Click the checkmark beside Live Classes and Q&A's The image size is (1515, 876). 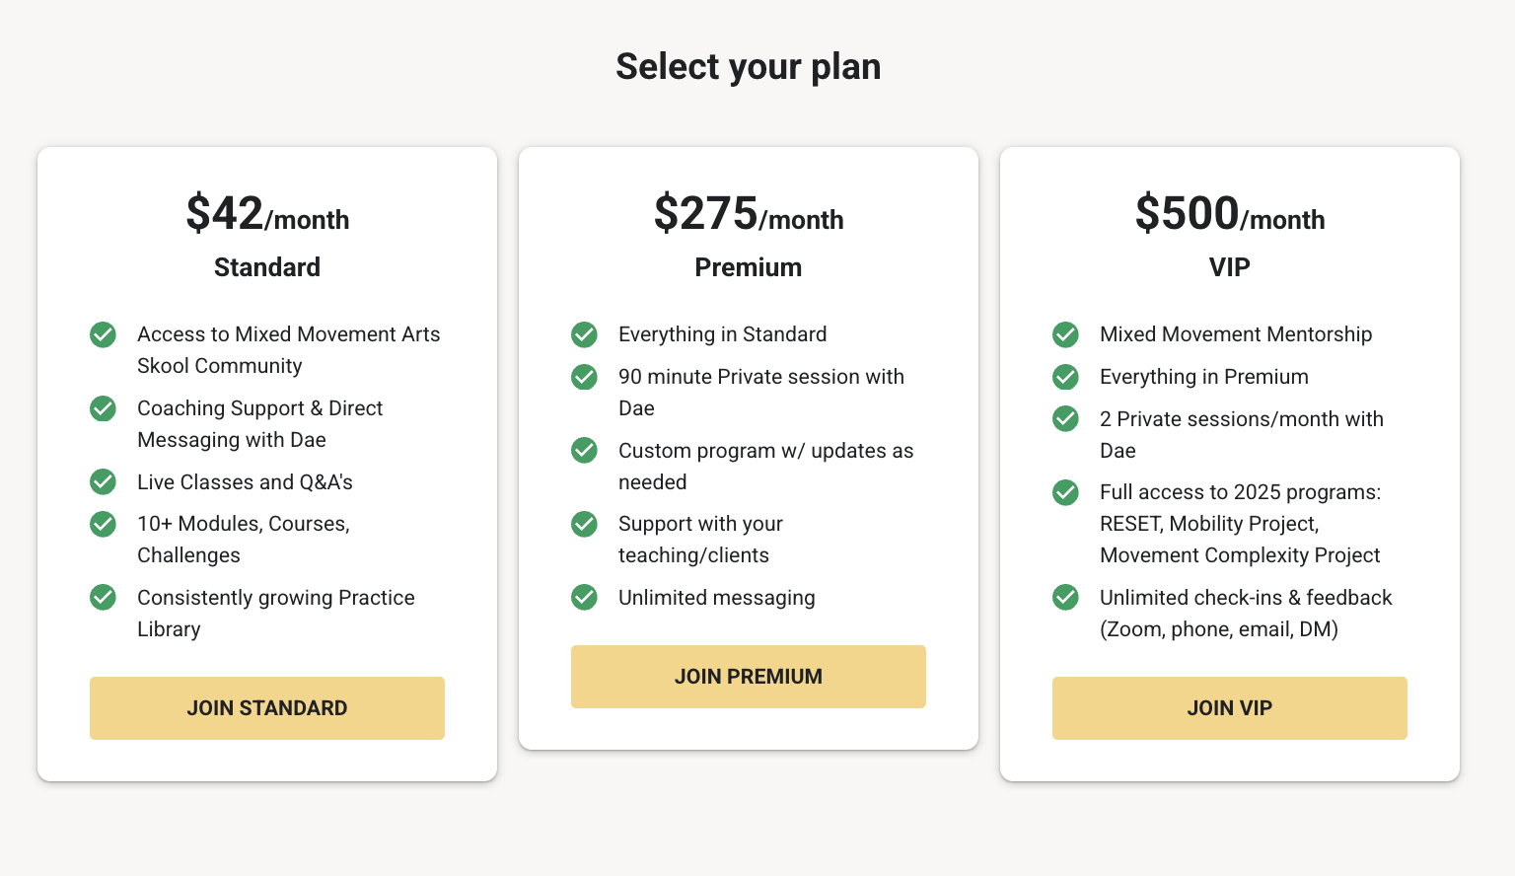point(104,481)
